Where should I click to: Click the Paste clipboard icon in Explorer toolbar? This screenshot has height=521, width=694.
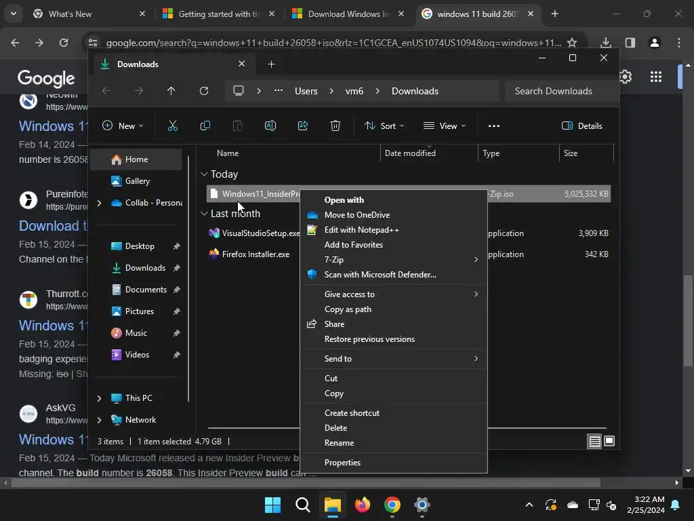coord(238,126)
